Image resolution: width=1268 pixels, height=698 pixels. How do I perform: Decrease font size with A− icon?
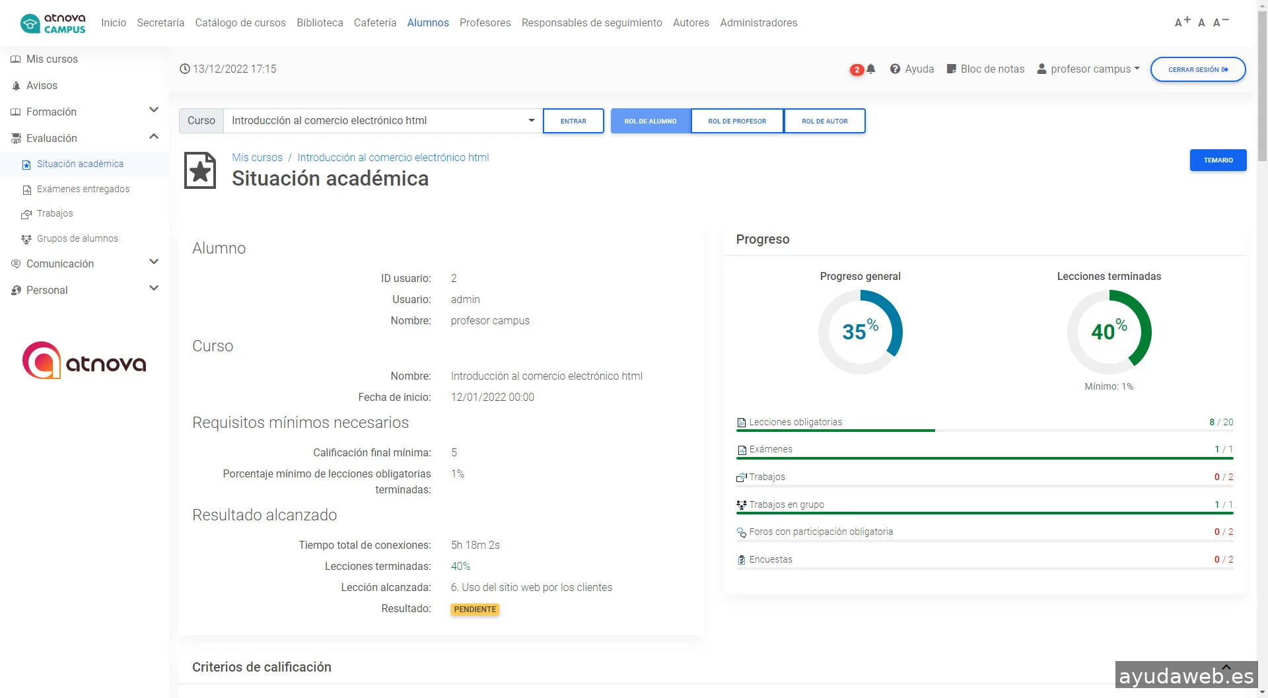[1220, 22]
